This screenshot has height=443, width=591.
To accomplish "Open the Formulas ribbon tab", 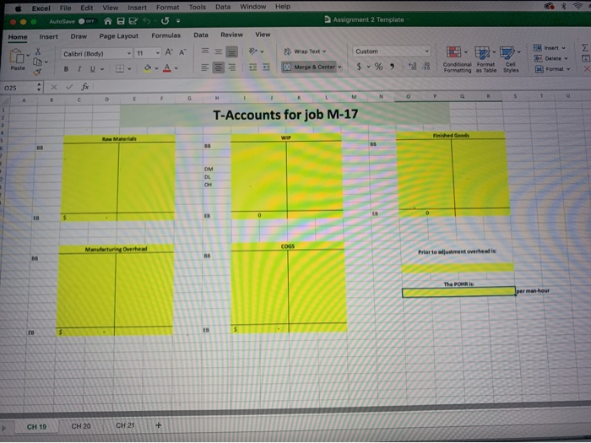I will click(x=165, y=35).
